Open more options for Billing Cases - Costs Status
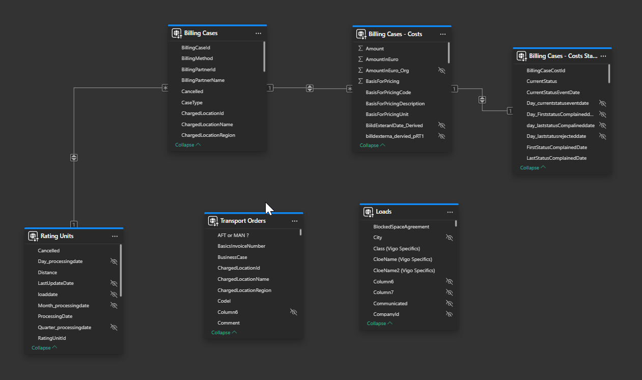This screenshot has width=642, height=380. coord(603,56)
